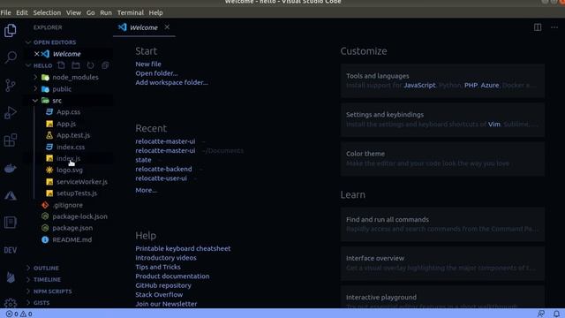The height and width of the screenshot is (318, 565).
Task: Open the Manage gear at activity bar bottom
Action: pyautogui.click(x=10, y=303)
